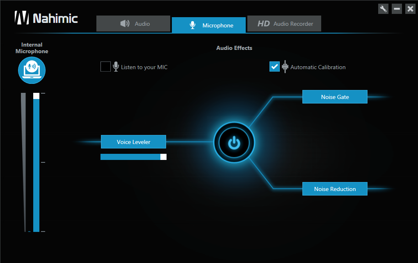Click the waveform icon beside Automatic Calibration
418x263 pixels.
(285, 67)
